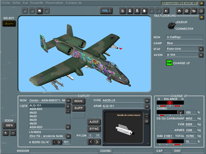This screenshot has height=154, width=206.
Task: Click the AJOUT button
Action: (94, 122)
